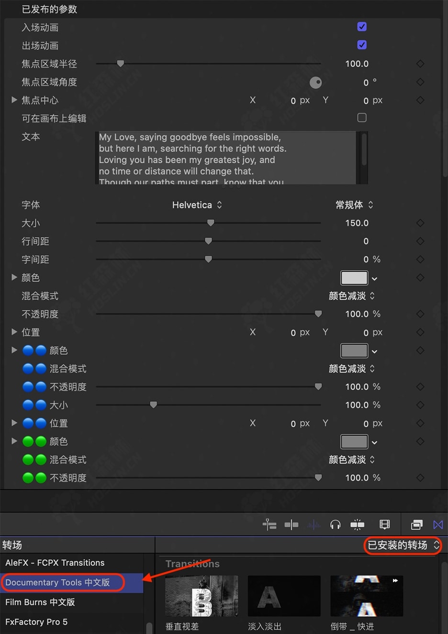Click the 焦点区域半径 slider handle

[121, 63]
